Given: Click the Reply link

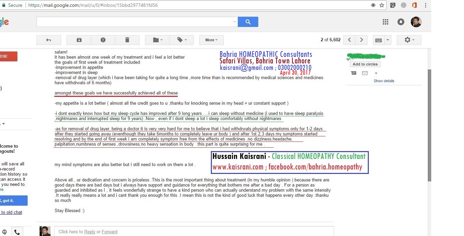Looking at the screenshot, I should pyautogui.click(x=90, y=232).
